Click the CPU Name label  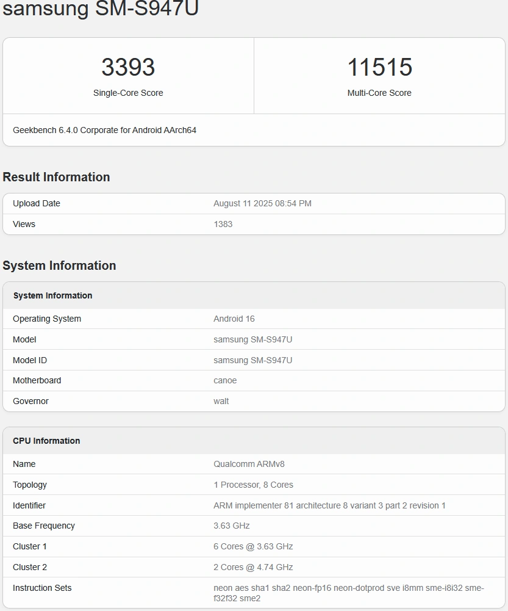24,464
